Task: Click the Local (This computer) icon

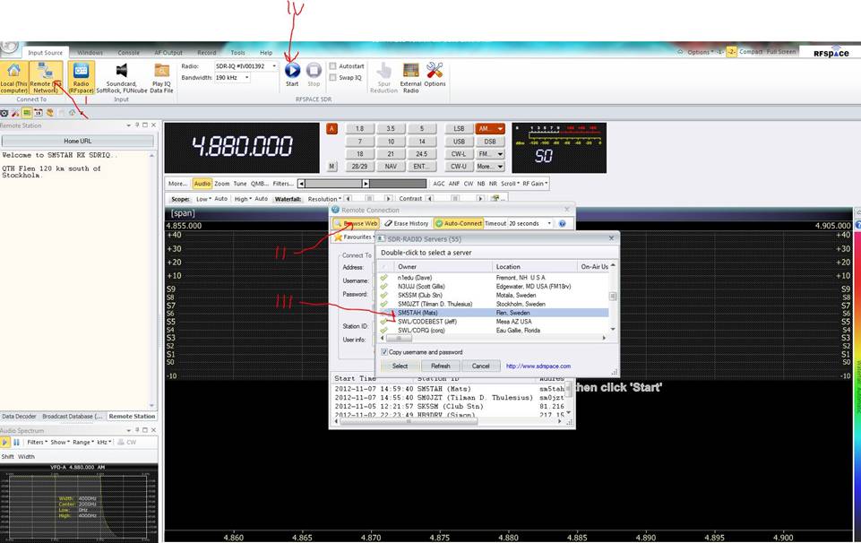Action: coord(14,77)
